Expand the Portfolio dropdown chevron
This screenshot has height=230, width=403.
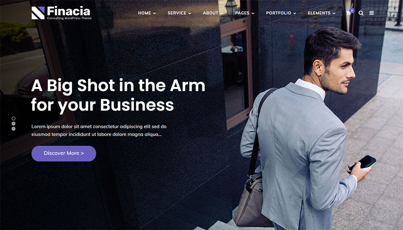pos(295,13)
